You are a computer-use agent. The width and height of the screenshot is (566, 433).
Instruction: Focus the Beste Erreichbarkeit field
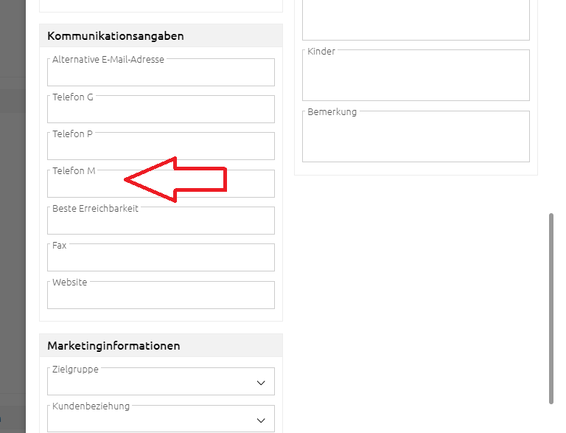tap(161, 223)
